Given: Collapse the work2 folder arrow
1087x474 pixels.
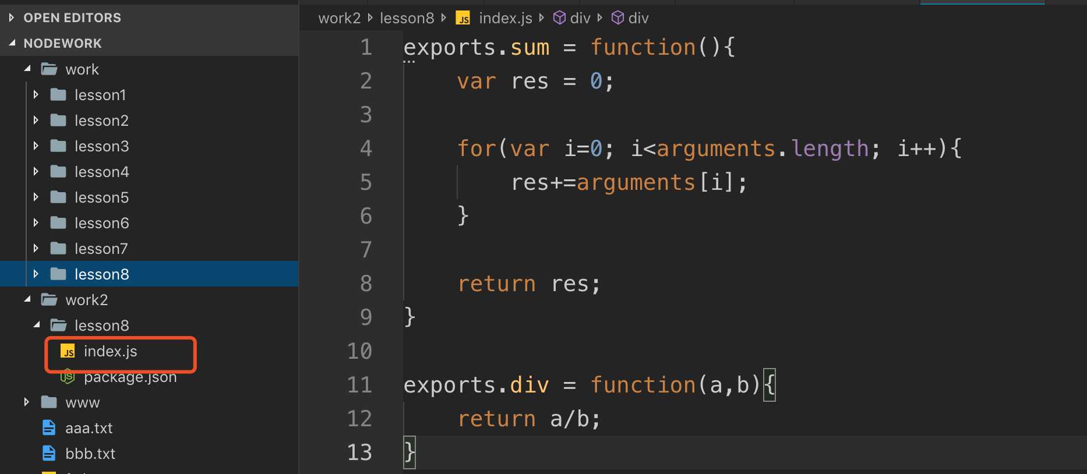Looking at the screenshot, I should 27,299.
